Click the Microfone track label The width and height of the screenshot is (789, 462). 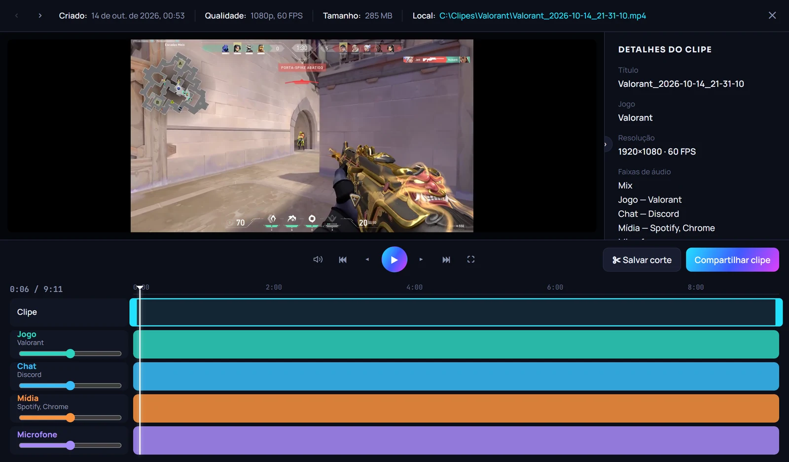37,434
